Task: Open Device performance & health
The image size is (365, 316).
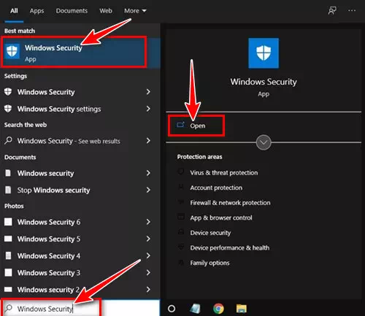Action: (x=230, y=248)
